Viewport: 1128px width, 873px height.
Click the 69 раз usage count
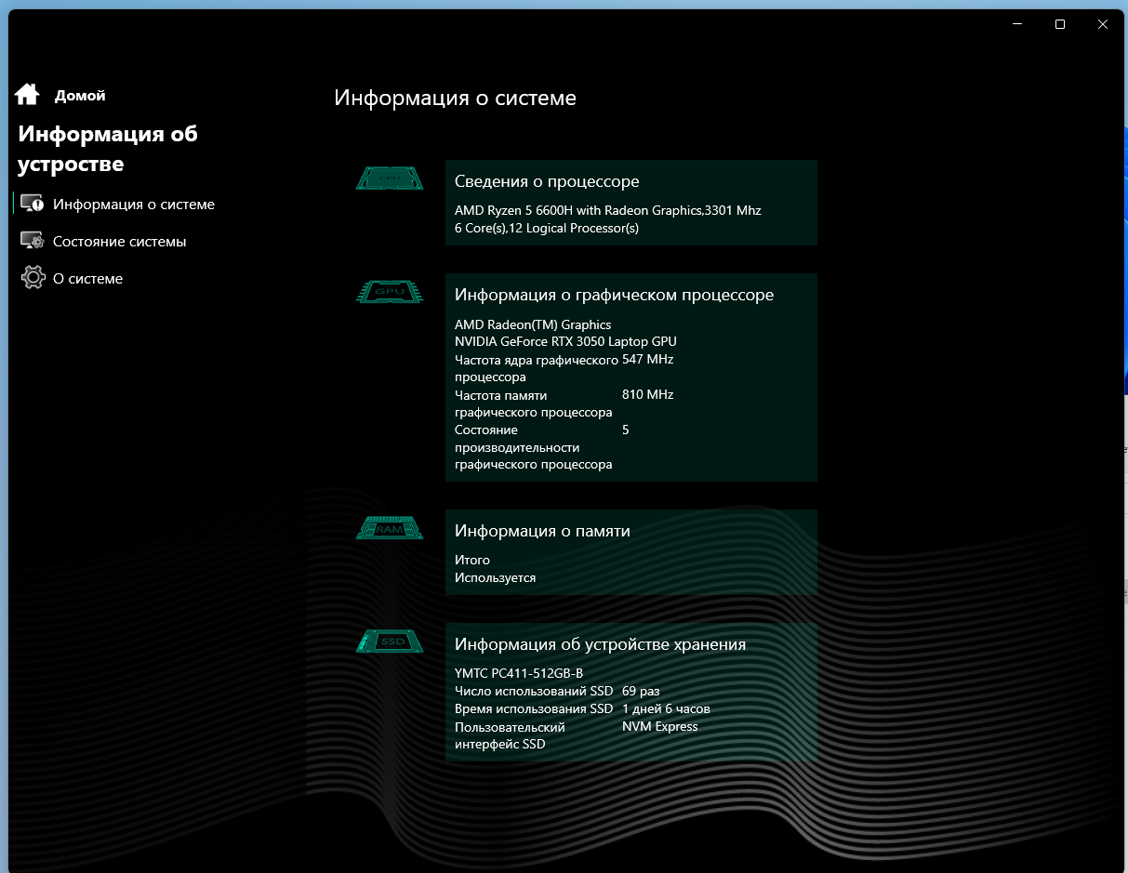click(x=641, y=691)
